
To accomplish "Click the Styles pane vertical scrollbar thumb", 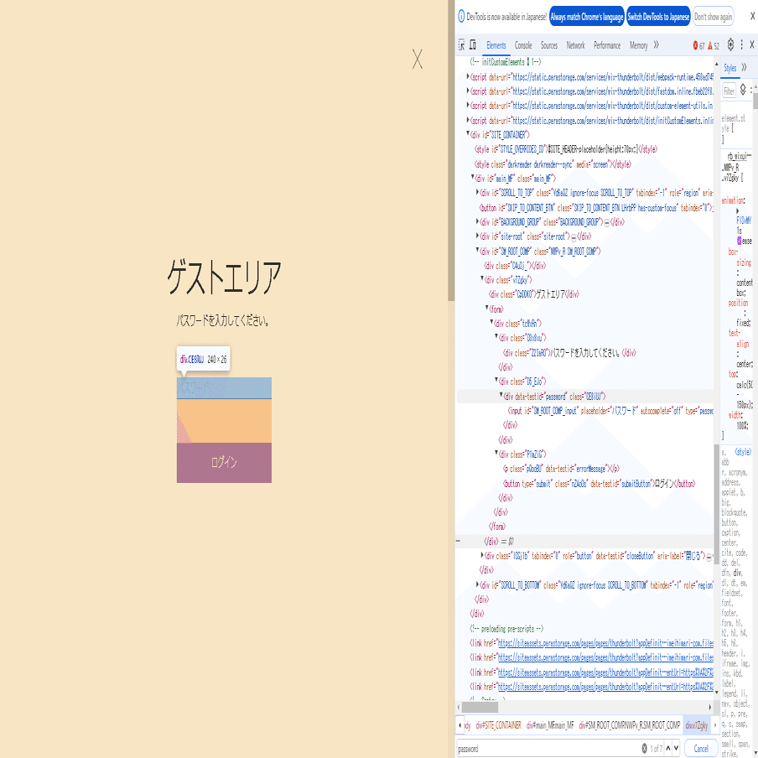I will (x=755, y=101).
